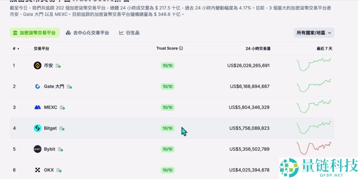Click the OKX exchange logo icon

38,170
